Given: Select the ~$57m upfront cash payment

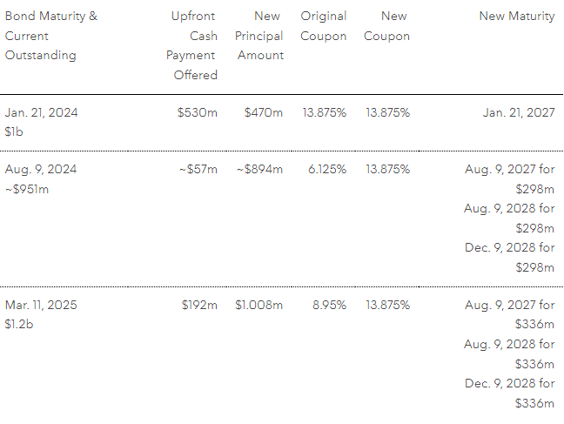Looking at the screenshot, I should [198, 170].
